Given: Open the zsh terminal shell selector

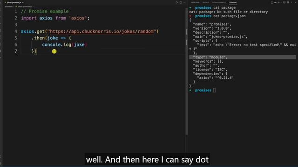Looking at the screenshot, I should [274, 2].
